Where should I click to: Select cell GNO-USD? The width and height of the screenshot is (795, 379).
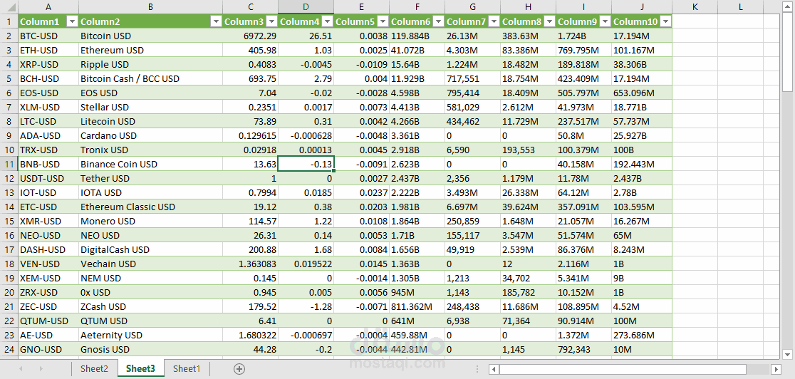coord(48,349)
